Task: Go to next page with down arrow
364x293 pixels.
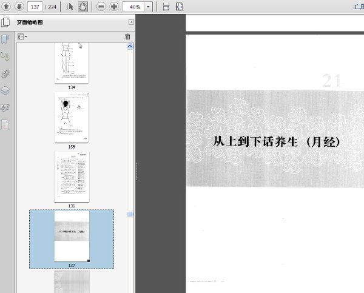Action: 19,7
